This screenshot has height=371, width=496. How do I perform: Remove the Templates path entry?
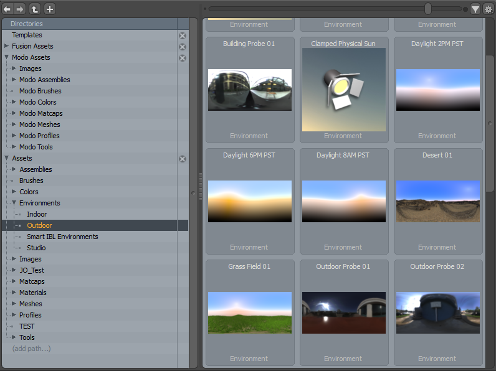pos(183,35)
